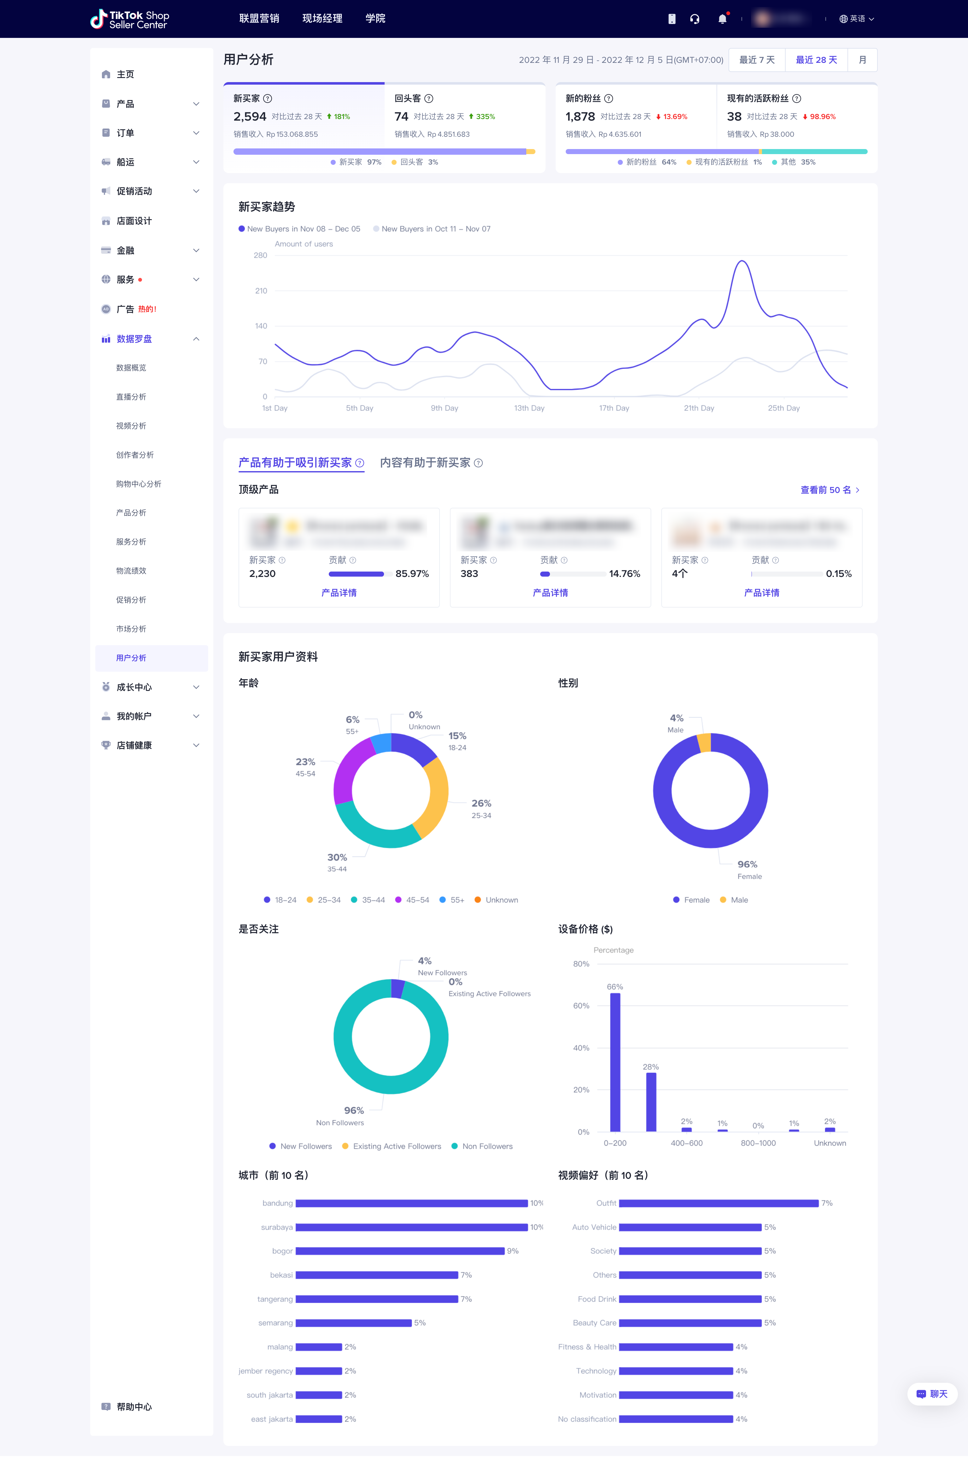Open 直播分析 in the sidebar
The image size is (968, 1457).
click(132, 397)
